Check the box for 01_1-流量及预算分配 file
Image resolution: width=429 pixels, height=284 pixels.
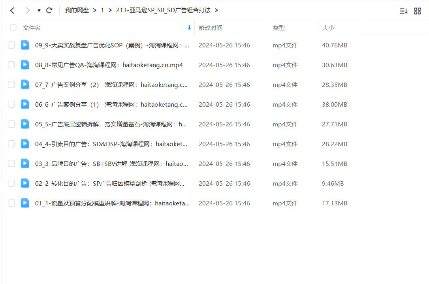click(x=11, y=203)
